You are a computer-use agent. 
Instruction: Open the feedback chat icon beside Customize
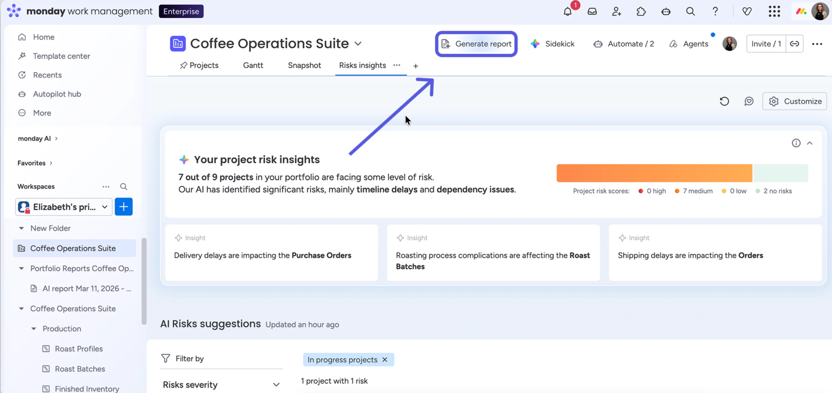click(749, 101)
